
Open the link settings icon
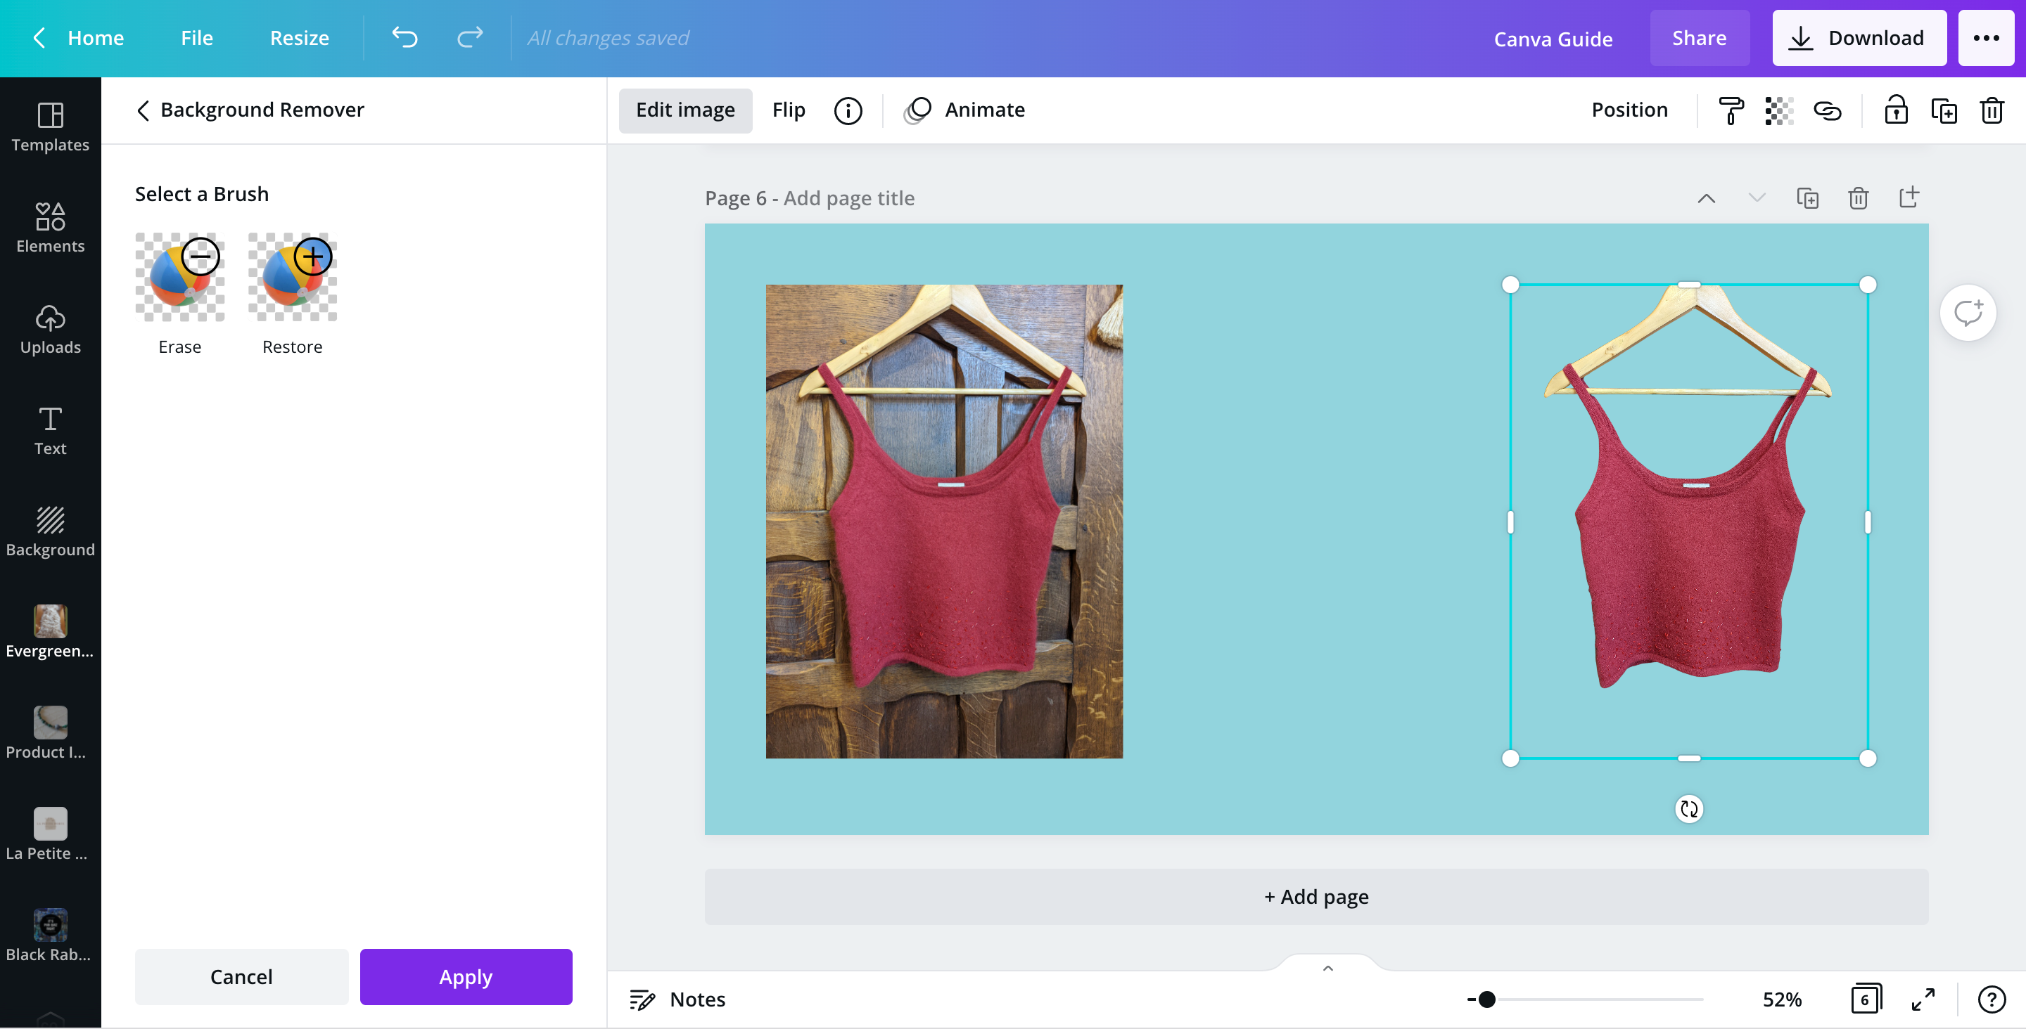click(1828, 110)
